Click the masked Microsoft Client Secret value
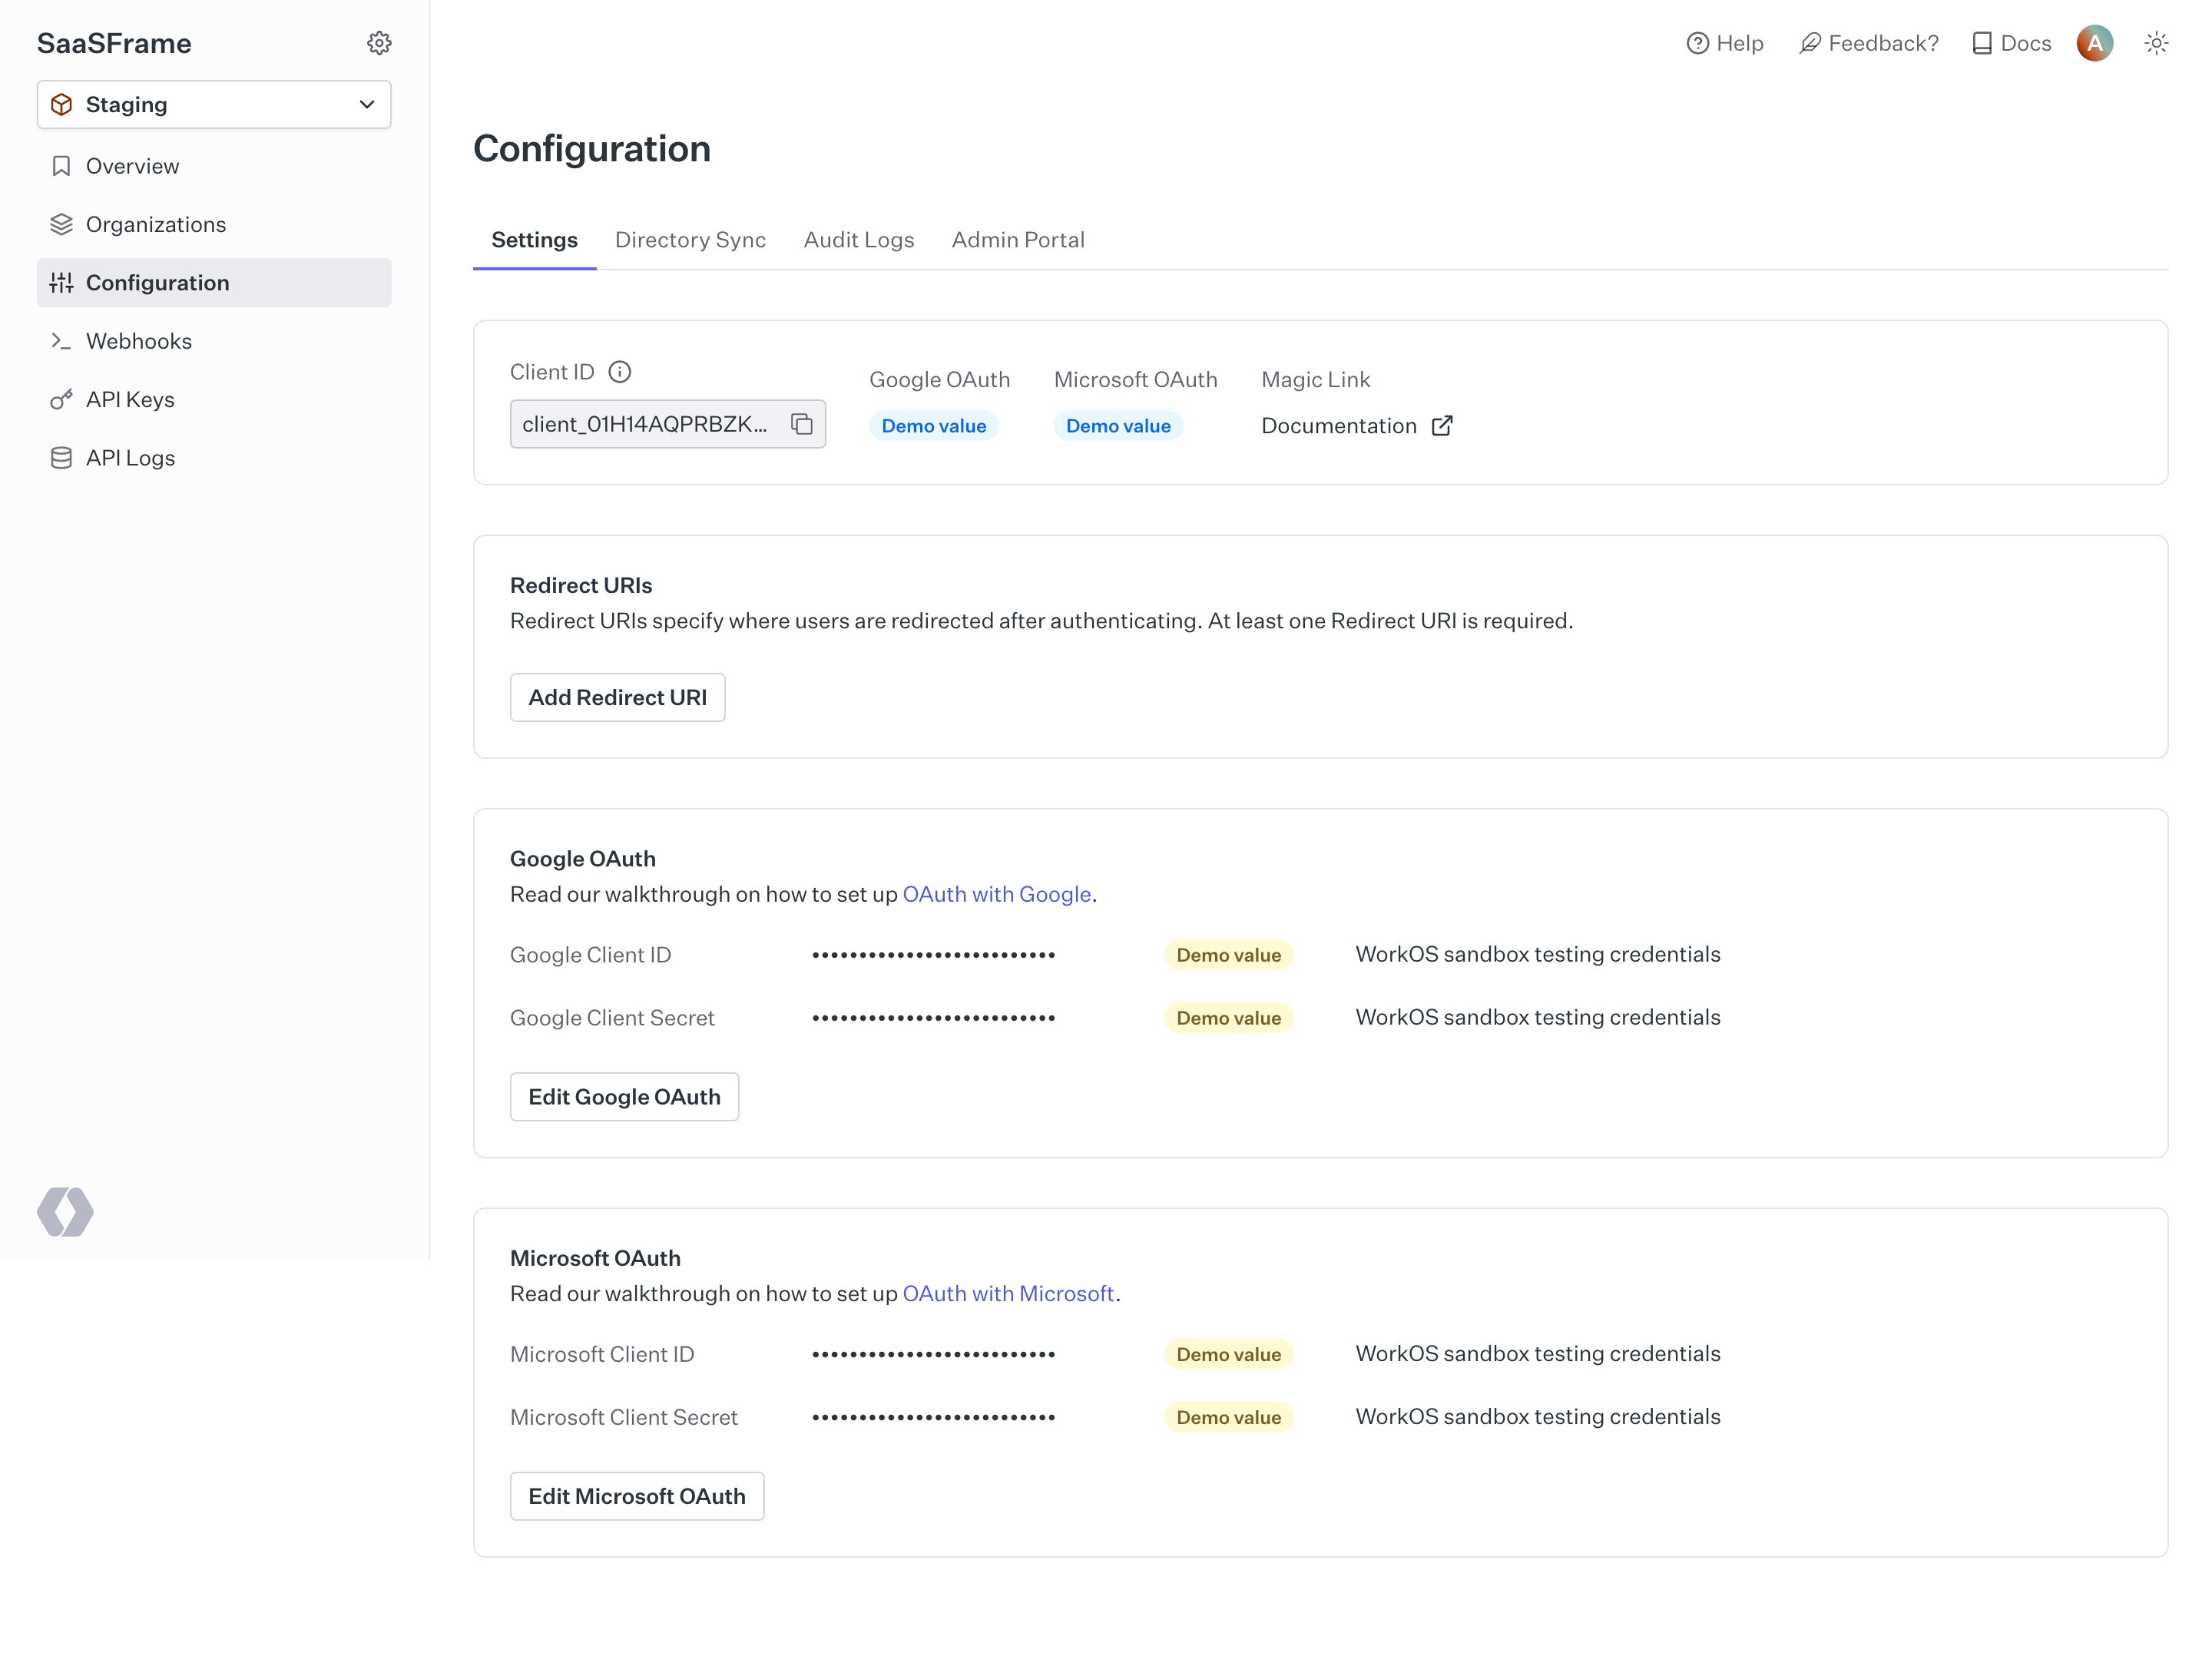Image resolution: width=2212 pixels, height=1656 pixels. click(x=933, y=1417)
